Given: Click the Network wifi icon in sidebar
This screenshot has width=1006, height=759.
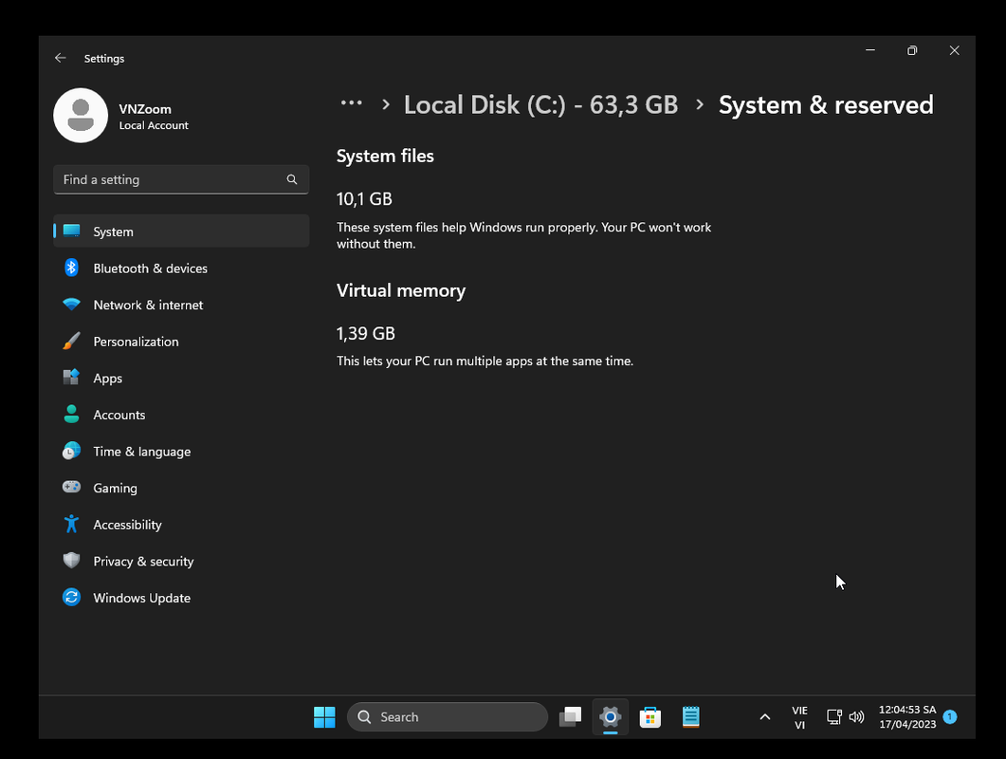Looking at the screenshot, I should click(x=72, y=305).
